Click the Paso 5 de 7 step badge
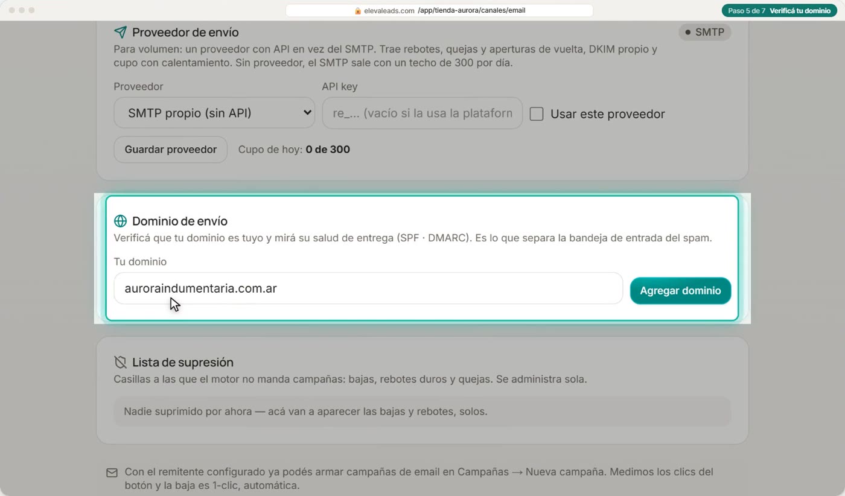845x496 pixels. pyautogui.click(x=779, y=11)
